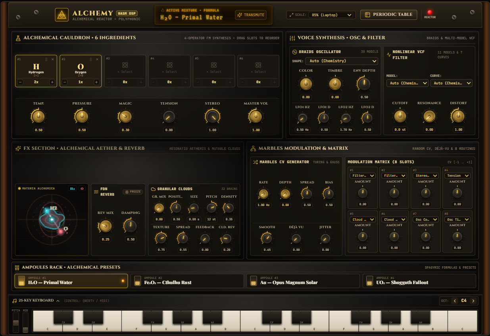Click the Alchemy triangle logo icon
Image resolution: width=490 pixels, height=336 pixels.
[x=61, y=15]
